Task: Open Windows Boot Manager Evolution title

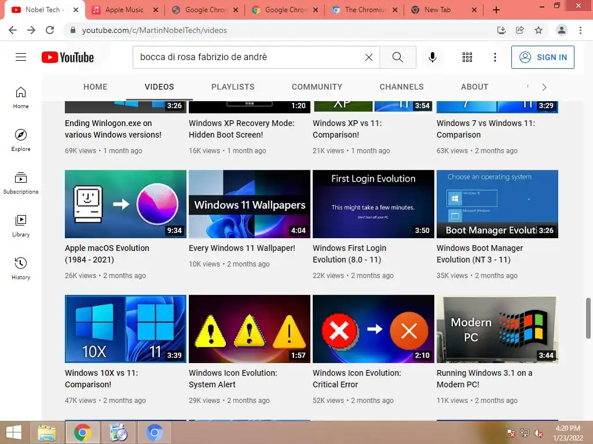Action: point(479,254)
